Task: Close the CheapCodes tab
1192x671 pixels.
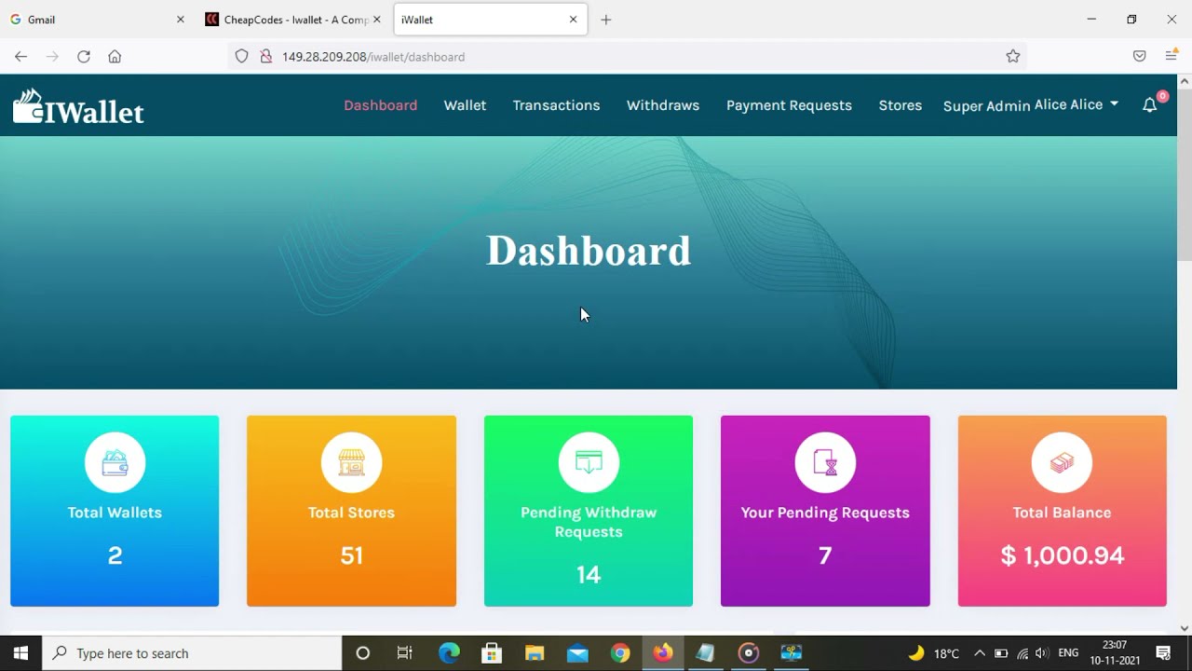Action: [x=377, y=20]
